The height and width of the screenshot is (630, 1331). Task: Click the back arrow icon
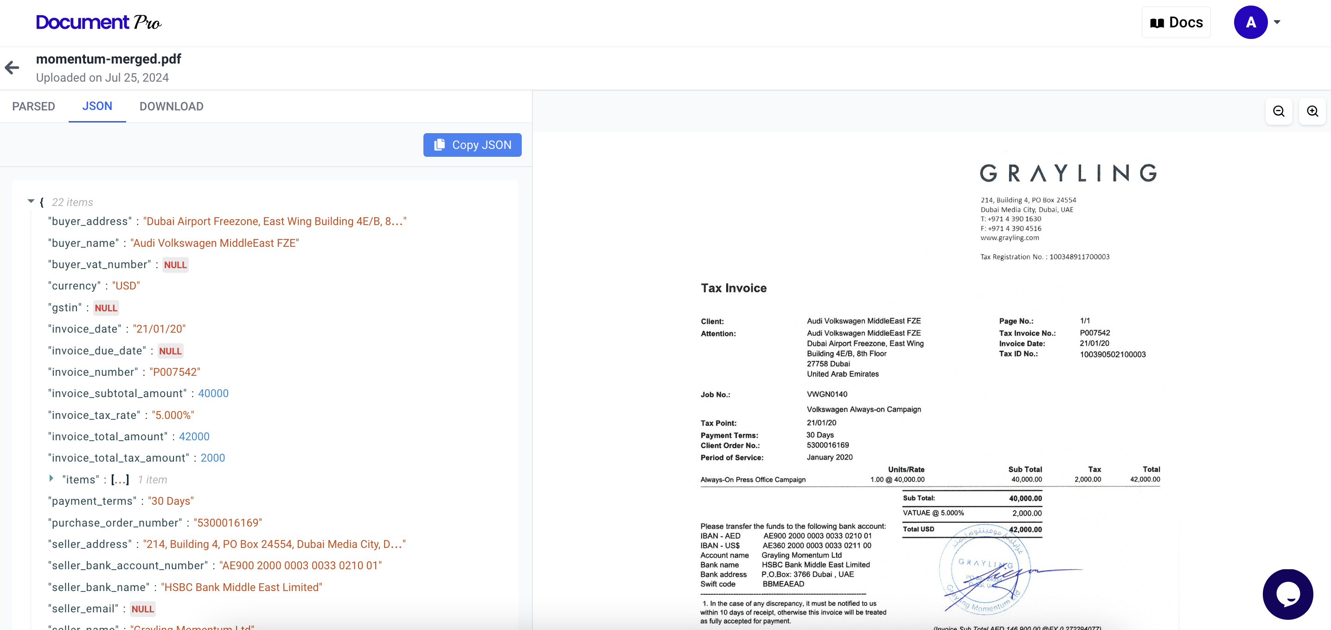[13, 68]
